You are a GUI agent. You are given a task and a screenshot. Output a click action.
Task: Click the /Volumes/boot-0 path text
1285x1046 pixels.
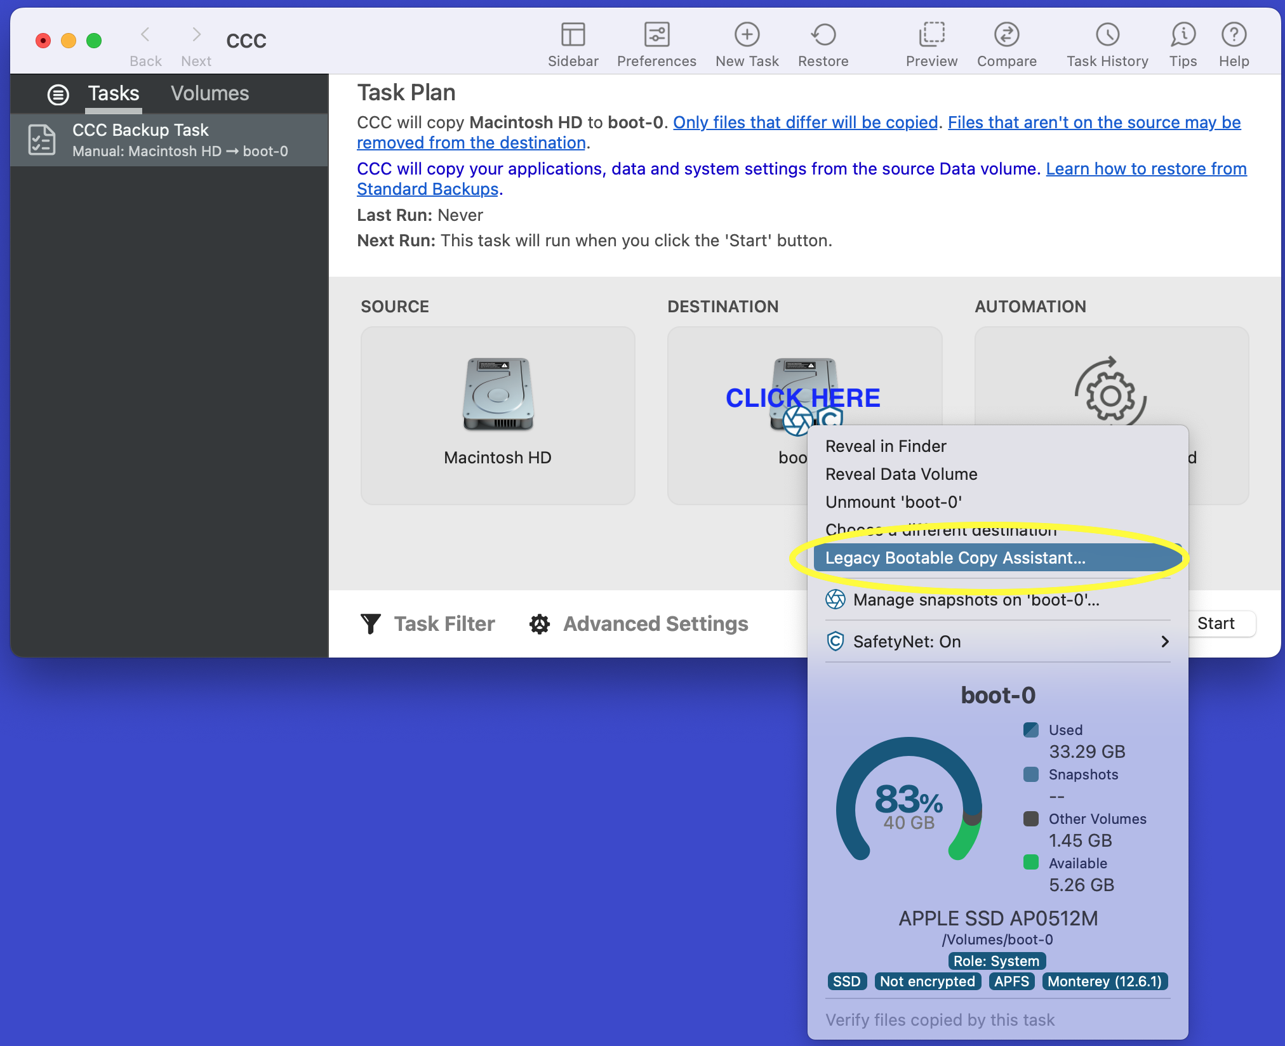point(997,940)
